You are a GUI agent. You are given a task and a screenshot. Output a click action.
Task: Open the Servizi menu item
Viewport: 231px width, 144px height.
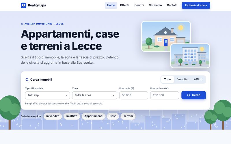pos(139,5)
